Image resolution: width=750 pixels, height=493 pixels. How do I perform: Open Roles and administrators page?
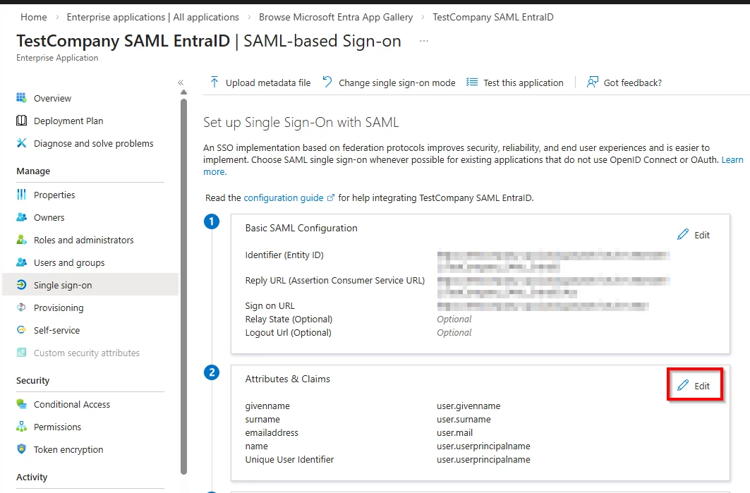click(x=83, y=240)
